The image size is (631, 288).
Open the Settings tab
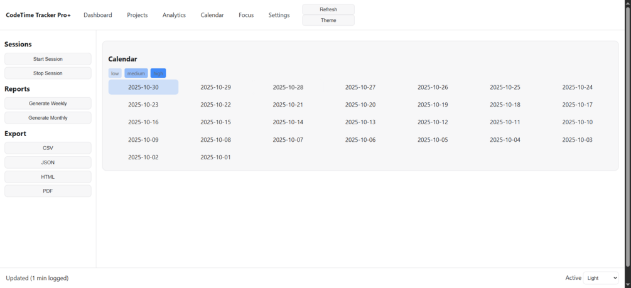[x=279, y=15]
